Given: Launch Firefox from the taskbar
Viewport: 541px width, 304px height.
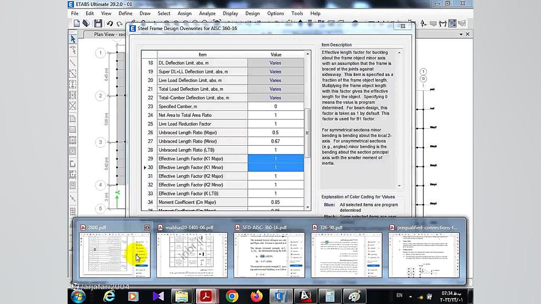Looking at the screenshot, I should pyautogui.click(x=256, y=297).
